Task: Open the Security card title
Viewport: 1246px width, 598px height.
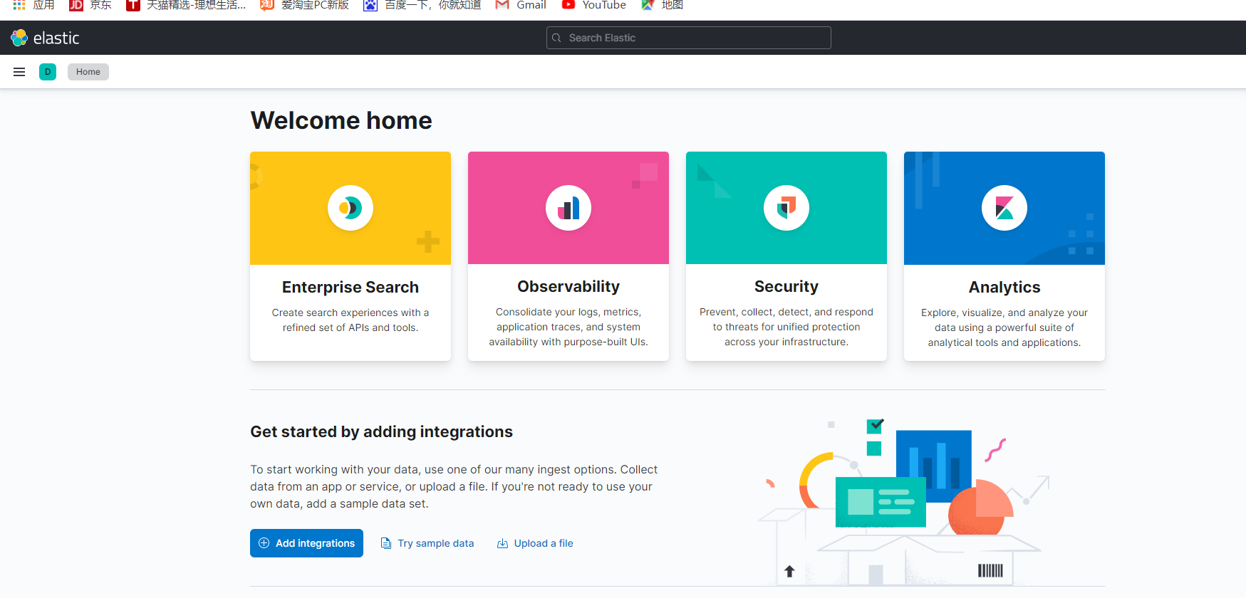Action: pyautogui.click(x=786, y=286)
